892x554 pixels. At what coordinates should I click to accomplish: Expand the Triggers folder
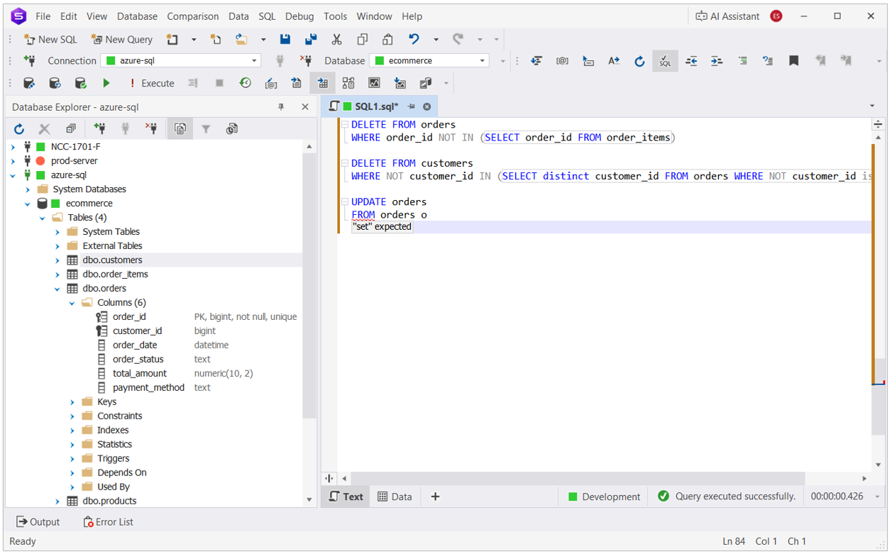72,459
